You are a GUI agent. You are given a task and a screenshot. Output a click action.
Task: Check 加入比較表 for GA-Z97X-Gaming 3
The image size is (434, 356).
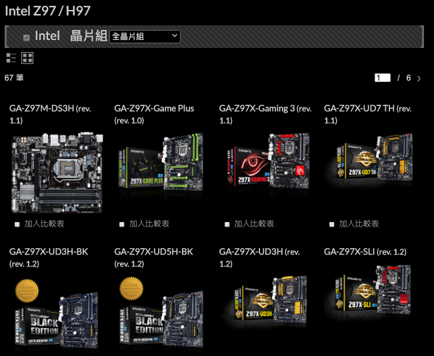point(227,224)
